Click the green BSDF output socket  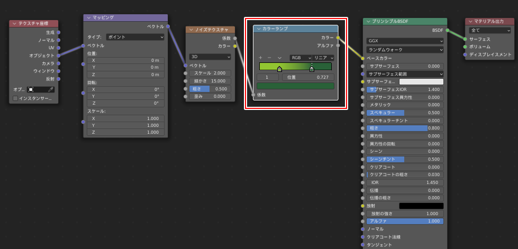(447, 31)
